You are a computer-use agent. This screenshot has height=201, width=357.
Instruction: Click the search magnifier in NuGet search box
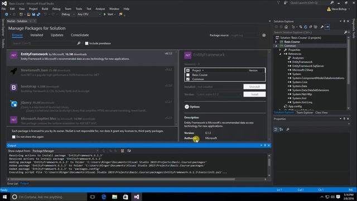coord(79,44)
